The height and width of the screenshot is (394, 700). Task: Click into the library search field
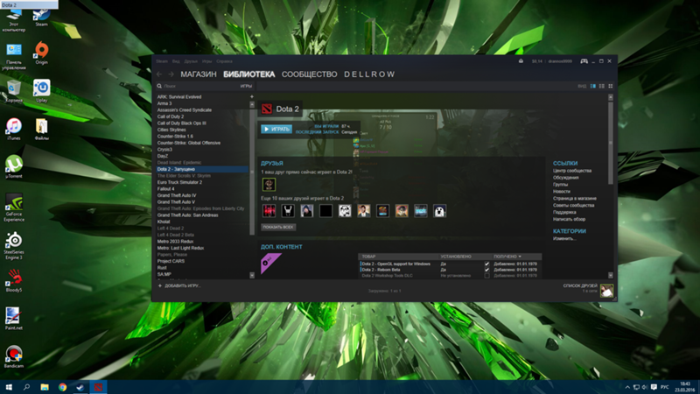point(201,86)
